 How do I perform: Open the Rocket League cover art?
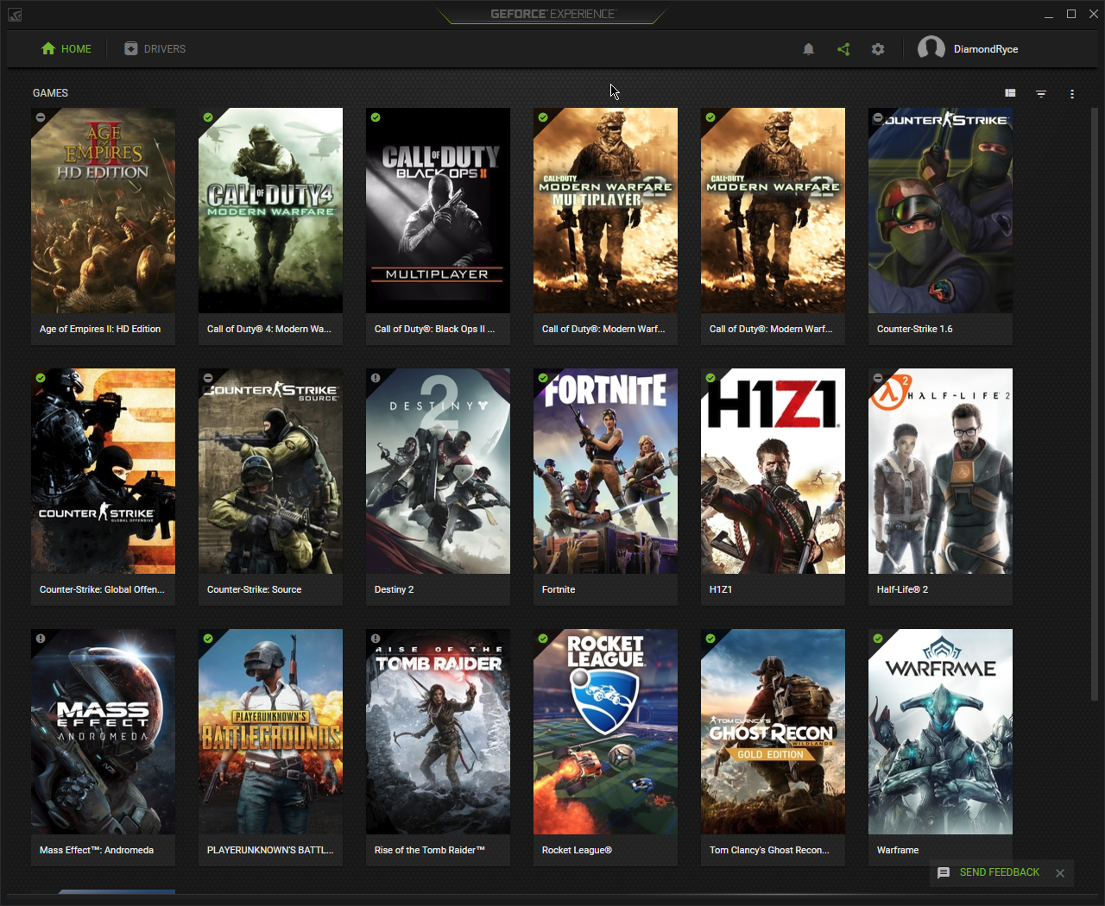coord(606,732)
